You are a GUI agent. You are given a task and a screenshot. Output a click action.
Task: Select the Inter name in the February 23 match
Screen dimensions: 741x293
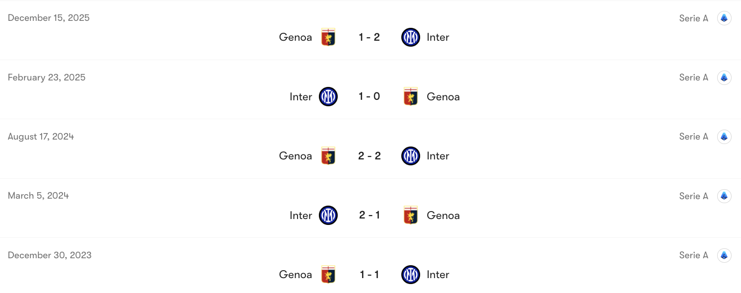click(x=300, y=96)
